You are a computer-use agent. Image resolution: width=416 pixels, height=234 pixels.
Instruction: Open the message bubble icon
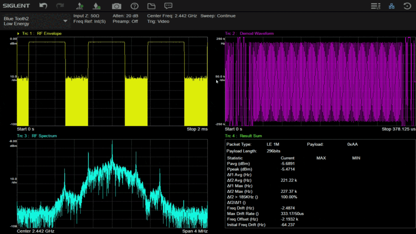(x=168, y=6)
